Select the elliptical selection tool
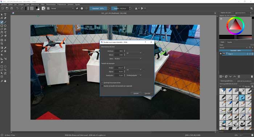The height and width of the screenshot is (137, 254). 5,67
